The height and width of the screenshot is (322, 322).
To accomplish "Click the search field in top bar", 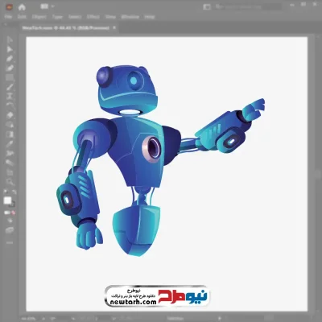I will tap(248, 6).
